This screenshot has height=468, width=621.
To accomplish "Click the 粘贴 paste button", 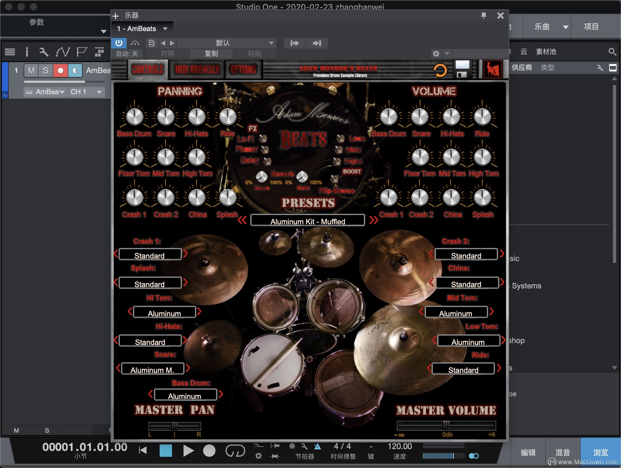I will tap(255, 54).
